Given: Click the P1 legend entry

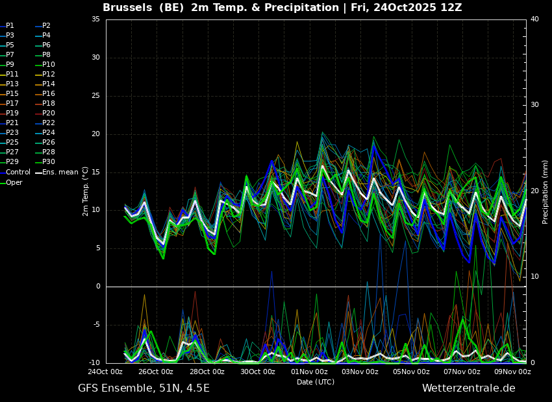Looking at the screenshot, I should click(x=7, y=26).
